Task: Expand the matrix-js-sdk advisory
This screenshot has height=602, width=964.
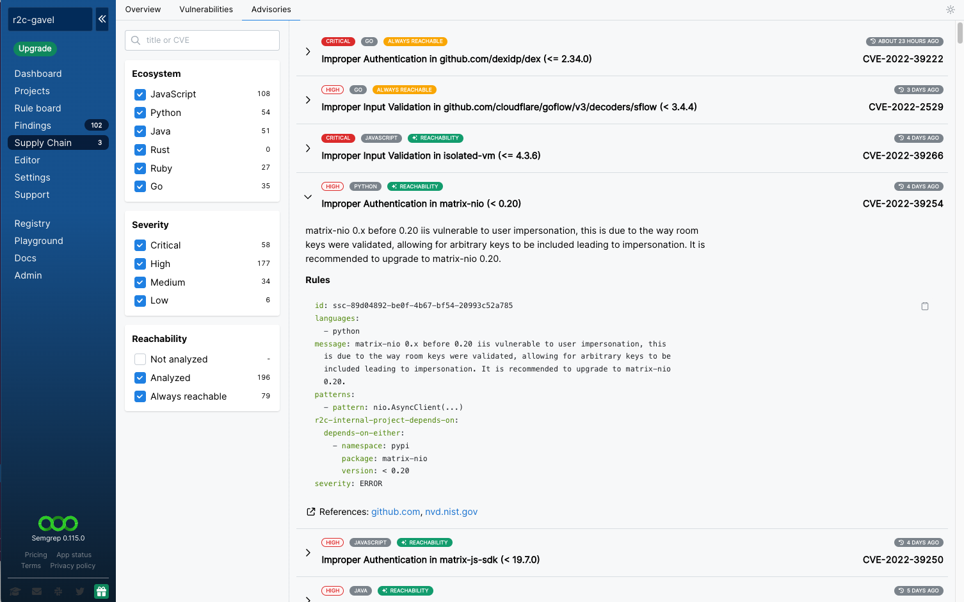Action: click(308, 553)
